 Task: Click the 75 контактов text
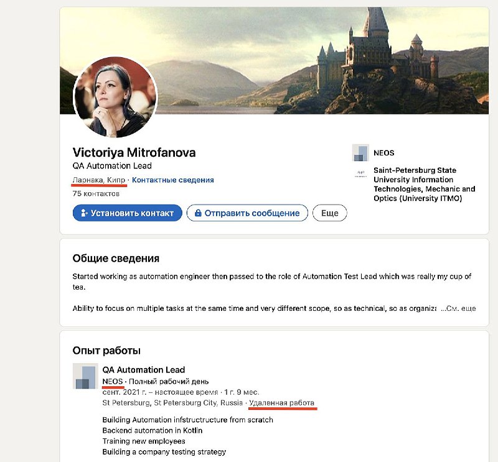[96, 193]
